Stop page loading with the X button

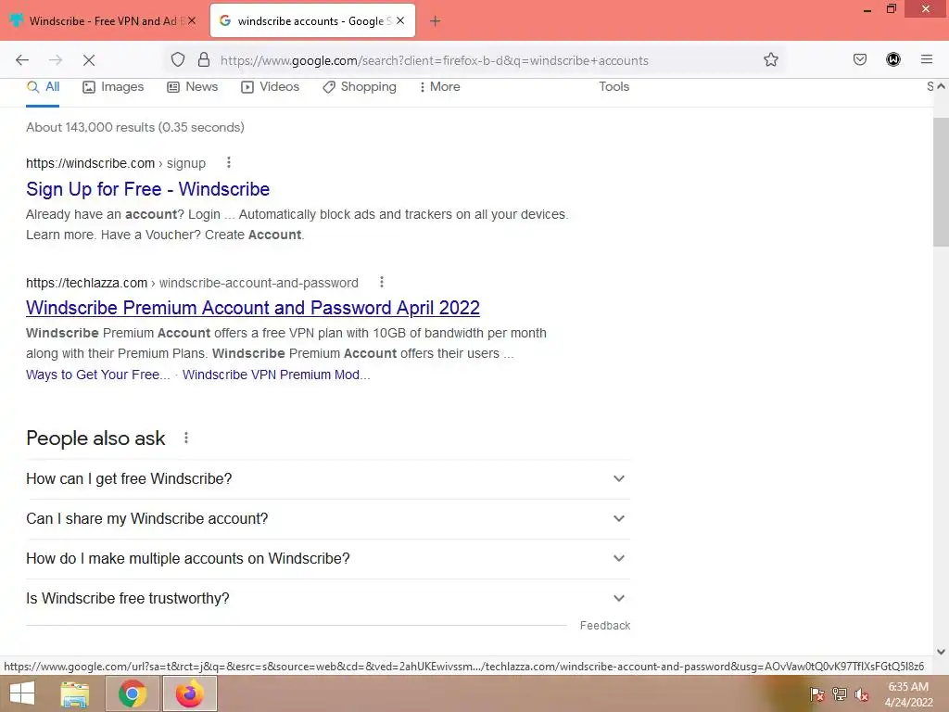pyautogui.click(x=89, y=60)
